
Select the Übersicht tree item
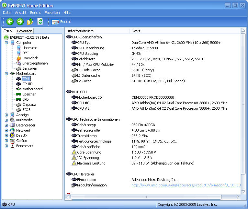tap(29, 48)
